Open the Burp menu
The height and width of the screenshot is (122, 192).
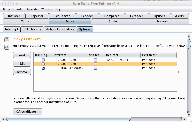pyautogui.click(x=6, y=9)
